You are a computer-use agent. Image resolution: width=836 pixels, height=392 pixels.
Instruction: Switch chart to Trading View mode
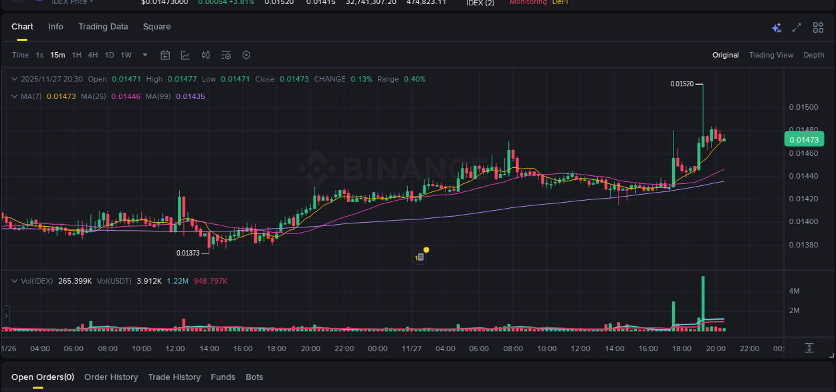[771, 55]
